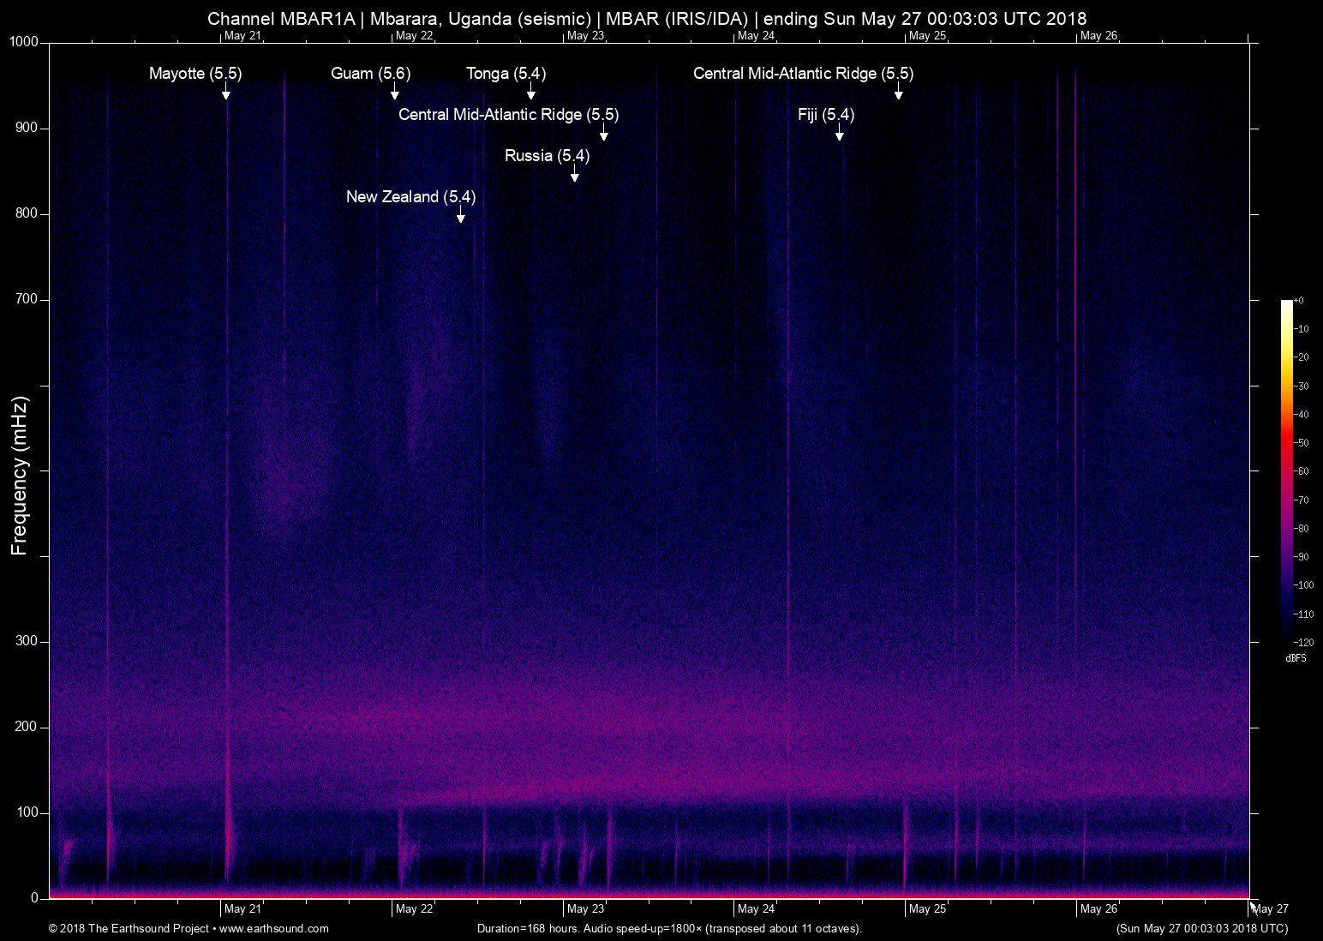Click the arrow under the Fiji (5.4) label
Image resolution: width=1323 pixels, height=941 pixels.
click(x=839, y=134)
